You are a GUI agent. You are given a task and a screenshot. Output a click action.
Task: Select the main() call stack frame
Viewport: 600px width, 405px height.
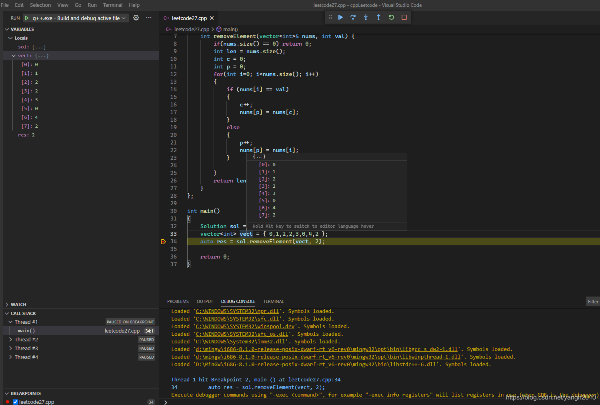point(26,331)
